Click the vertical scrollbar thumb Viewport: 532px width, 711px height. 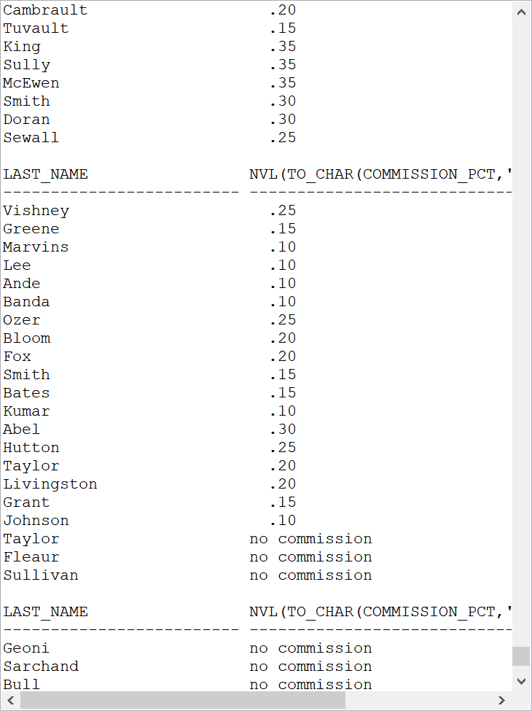coord(521,656)
